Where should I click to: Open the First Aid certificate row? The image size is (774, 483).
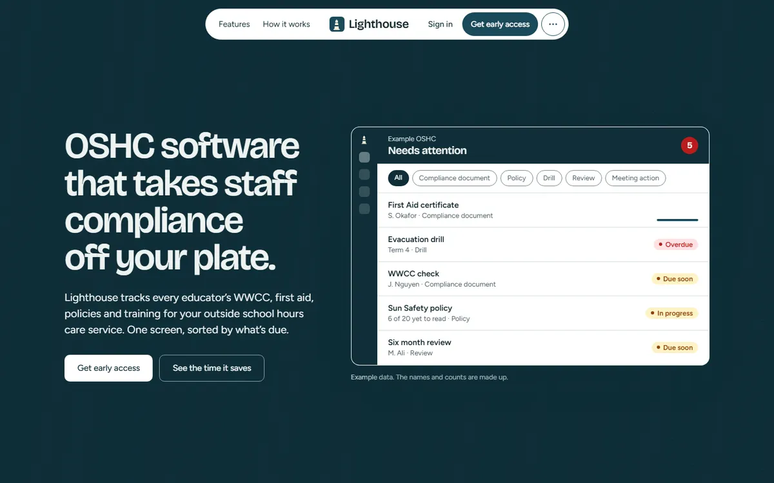coord(543,210)
